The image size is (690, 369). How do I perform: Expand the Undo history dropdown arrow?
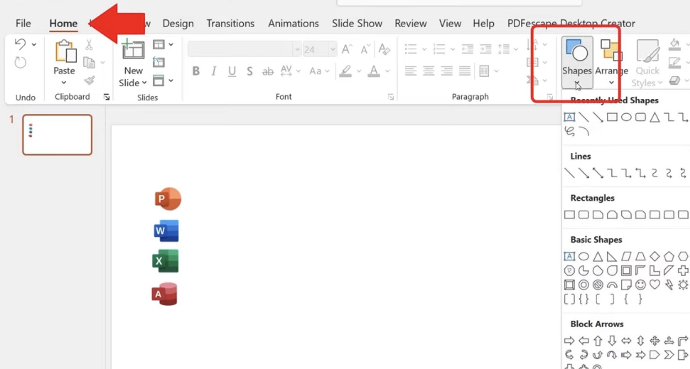(x=34, y=45)
